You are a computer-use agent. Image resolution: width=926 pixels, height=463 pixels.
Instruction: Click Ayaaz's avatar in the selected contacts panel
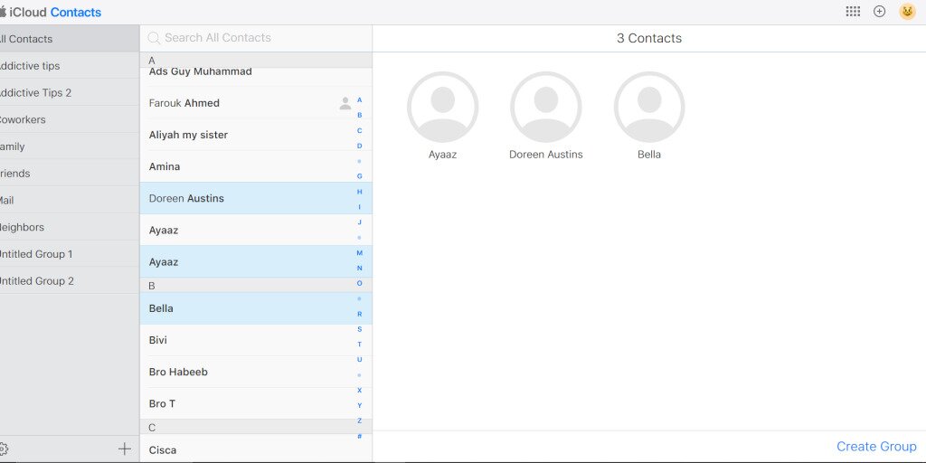coord(442,107)
